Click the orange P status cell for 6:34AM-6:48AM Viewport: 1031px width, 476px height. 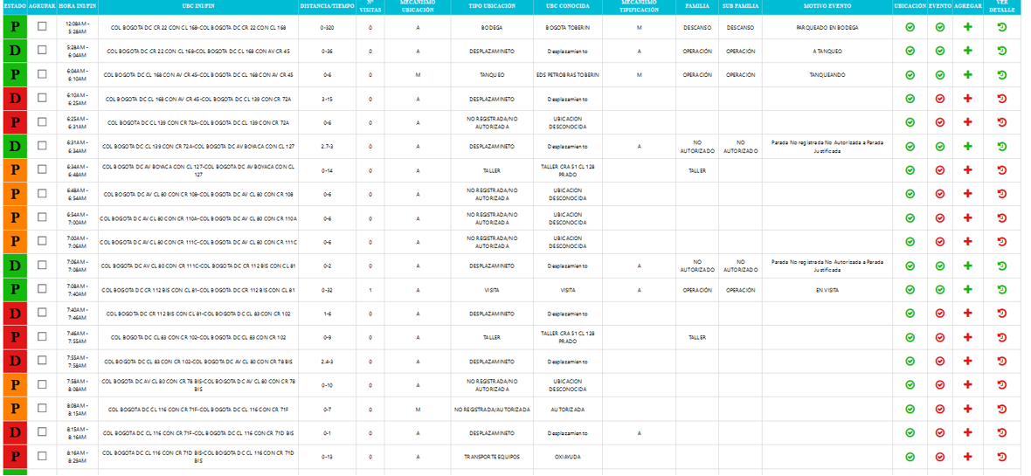(15, 170)
